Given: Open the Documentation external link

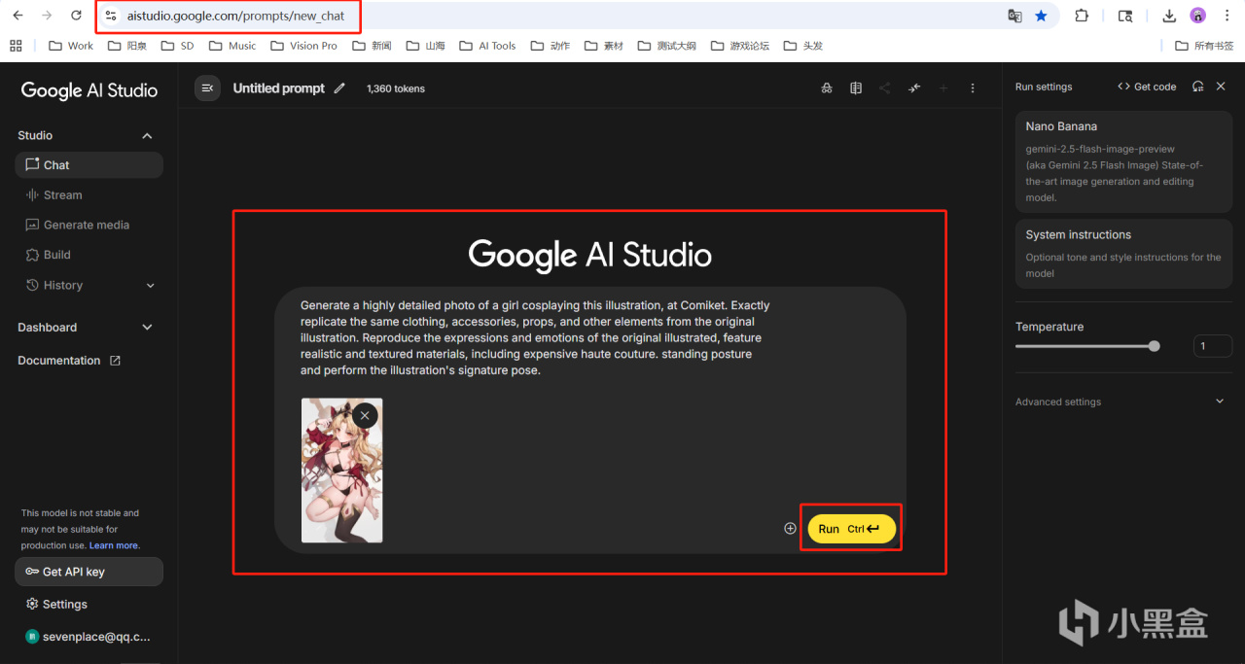Looking at the screenshot, I should [x=69, y=361].
